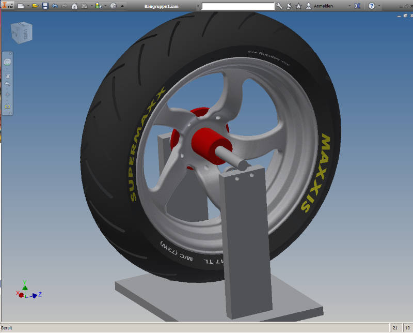Expand the Anmelden dropdown arrow
413x333 pixels.
click(x=350, y=6)
